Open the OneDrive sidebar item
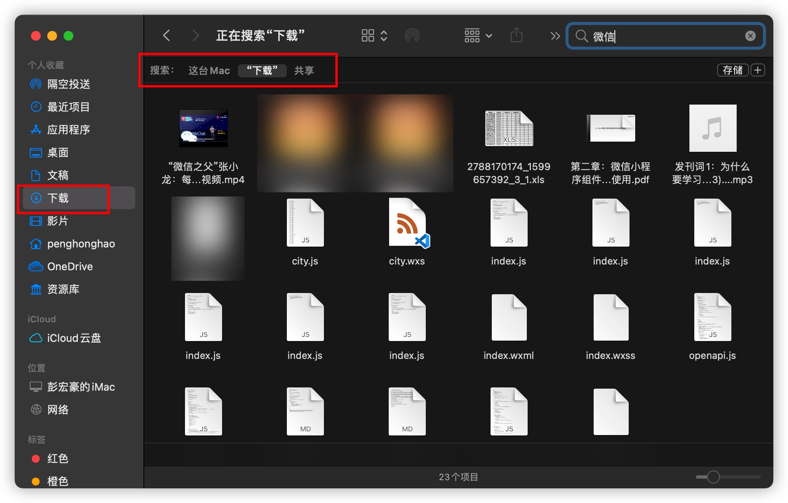788x503 pixels. 70,267
